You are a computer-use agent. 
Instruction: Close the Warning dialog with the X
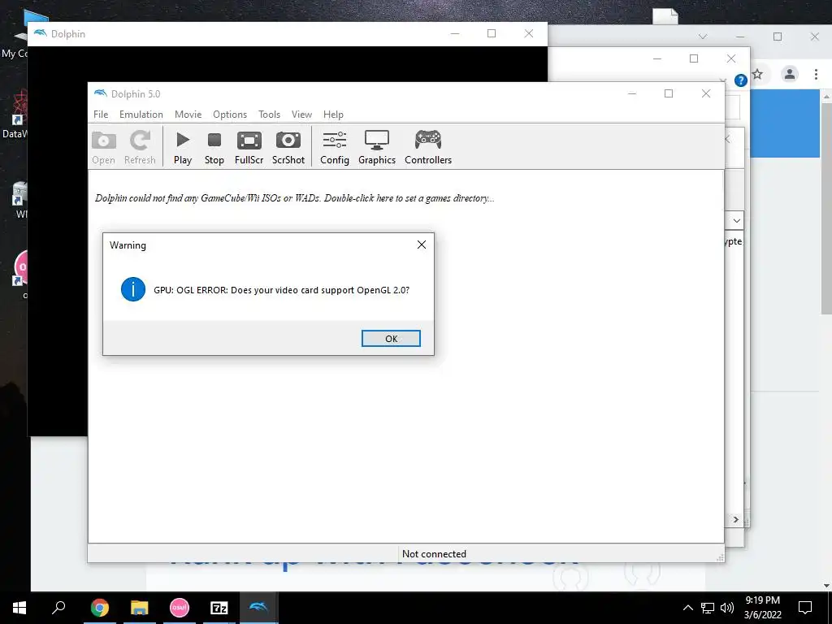point(422,245)
